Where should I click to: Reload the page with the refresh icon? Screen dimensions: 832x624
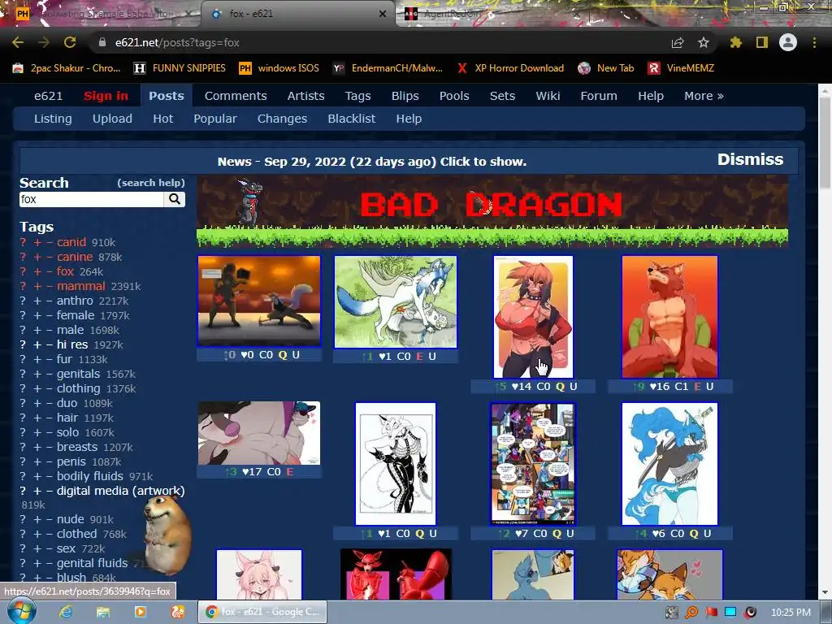(70, 42)
